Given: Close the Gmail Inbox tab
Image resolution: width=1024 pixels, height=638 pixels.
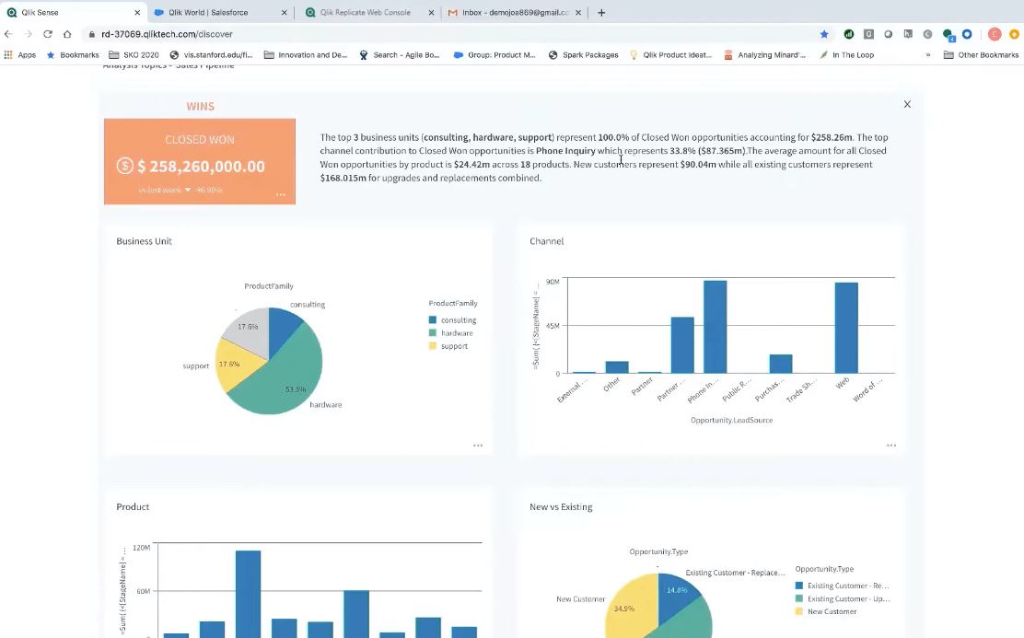Looking at the screenshot, I should tap(578, 12).
